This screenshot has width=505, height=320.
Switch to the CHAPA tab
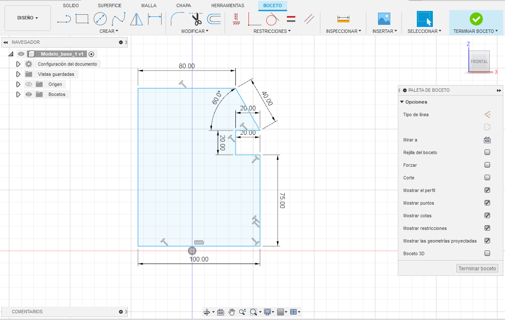pyautogui.click(x=184, y=5)
